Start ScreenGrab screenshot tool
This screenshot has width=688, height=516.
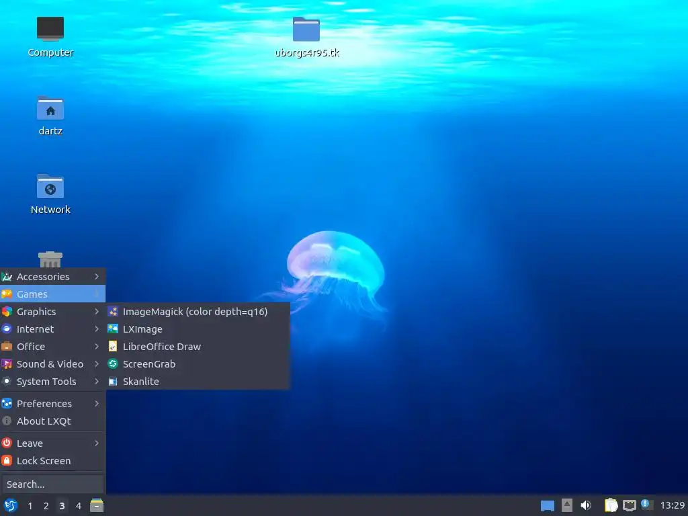click(198, 364)
